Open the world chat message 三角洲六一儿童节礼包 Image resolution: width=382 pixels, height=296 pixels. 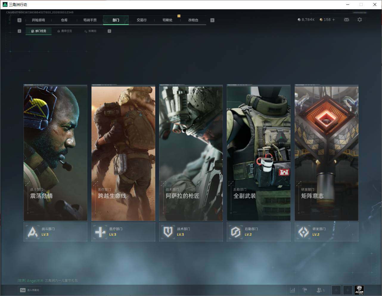tap(61, 280)
